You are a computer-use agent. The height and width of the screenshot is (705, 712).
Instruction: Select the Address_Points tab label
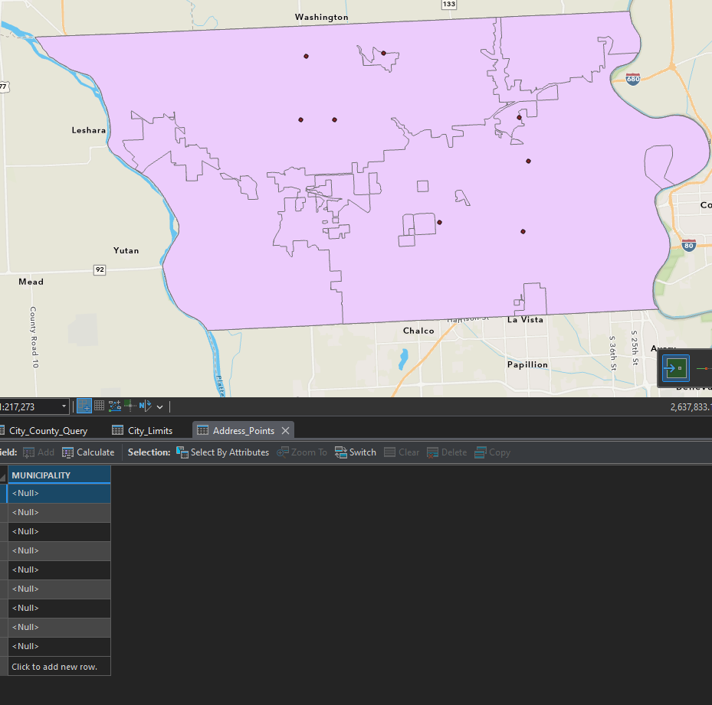tap(243, 430)
